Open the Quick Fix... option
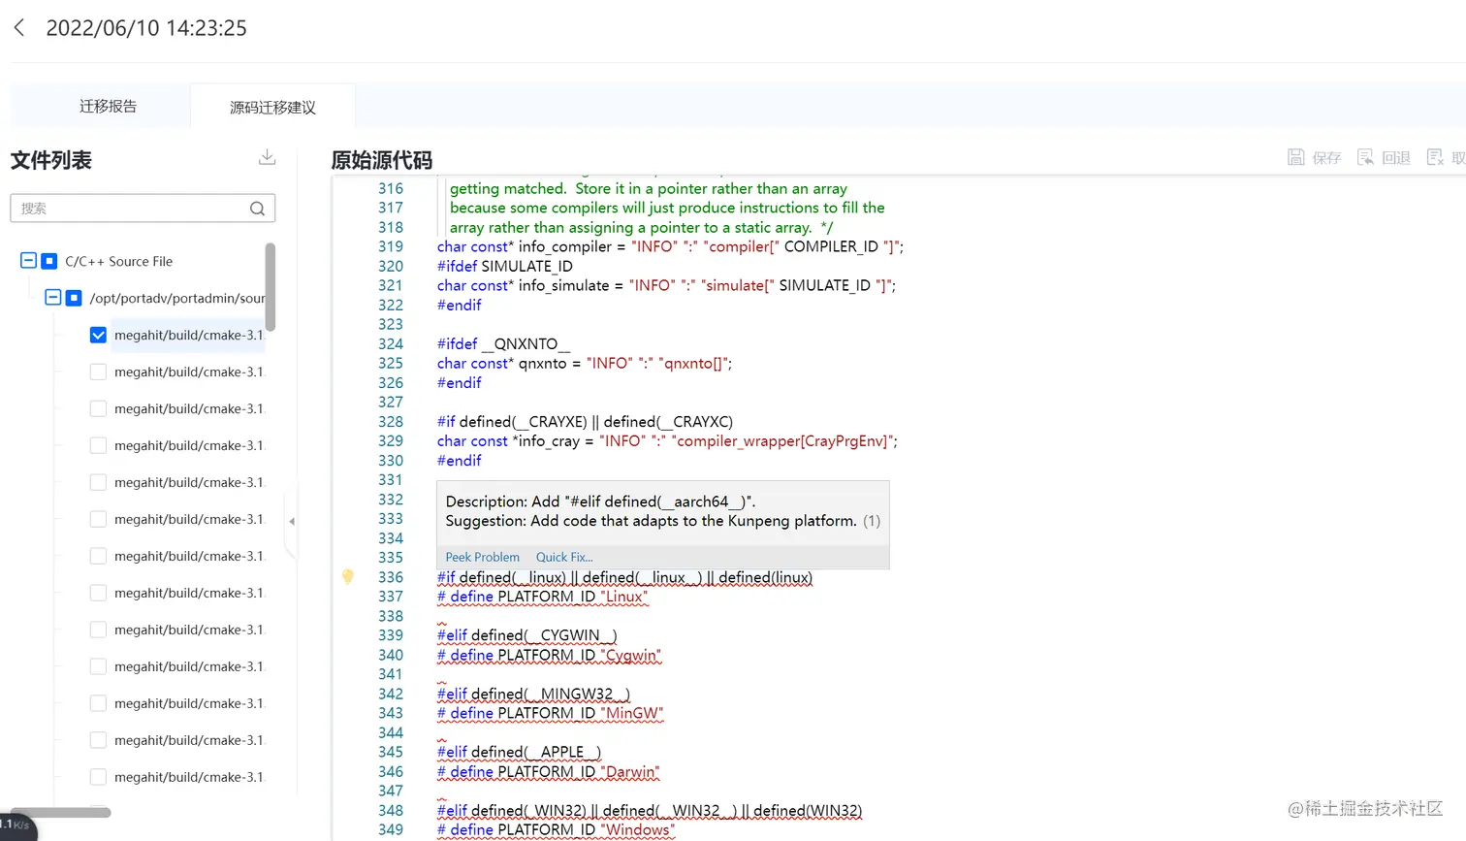The image size is (1466, 841). 563,557
